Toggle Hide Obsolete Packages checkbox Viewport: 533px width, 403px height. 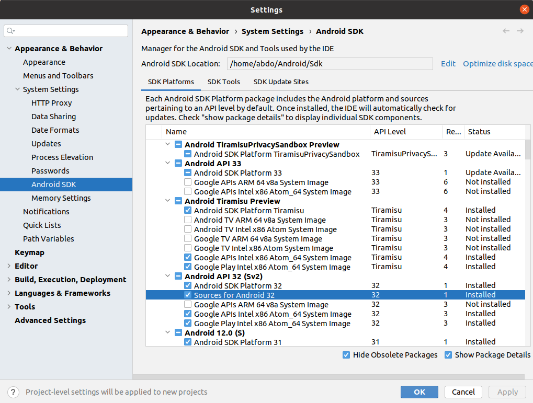[346, 355]
